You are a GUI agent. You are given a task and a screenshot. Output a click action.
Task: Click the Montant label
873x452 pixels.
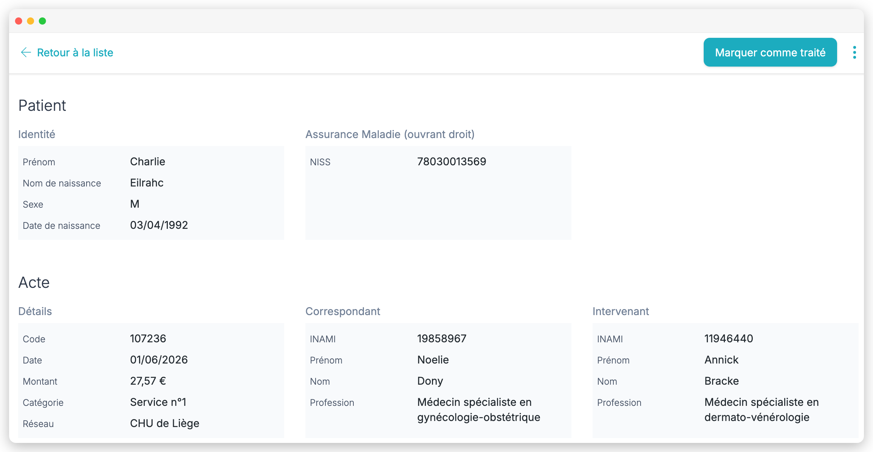click(40, 381)
